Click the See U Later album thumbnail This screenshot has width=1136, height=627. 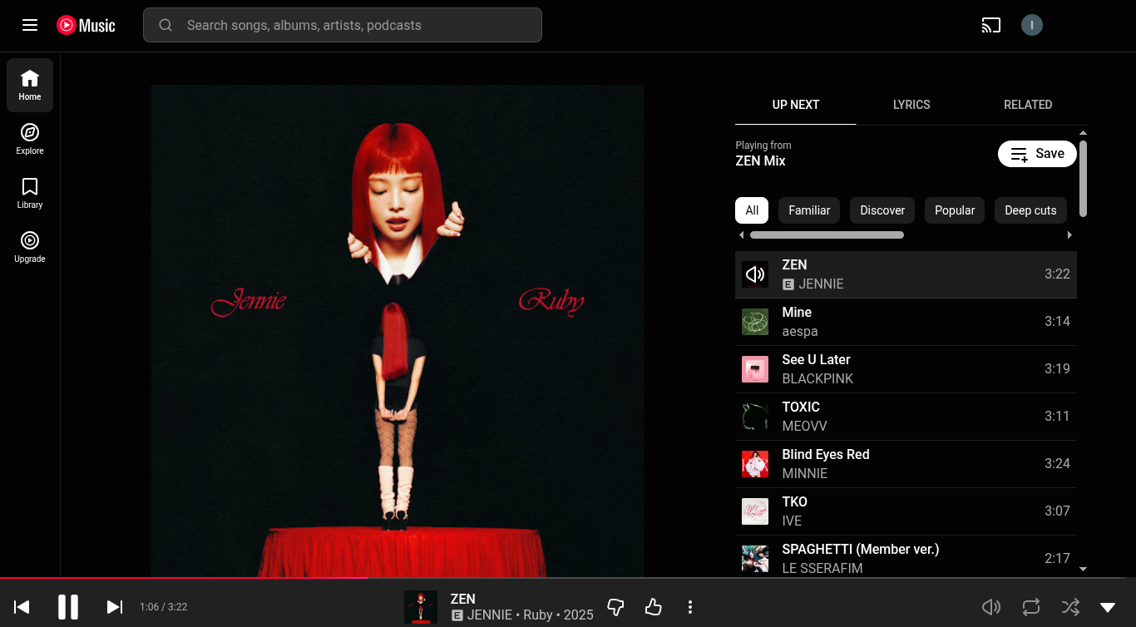point(755,369)
